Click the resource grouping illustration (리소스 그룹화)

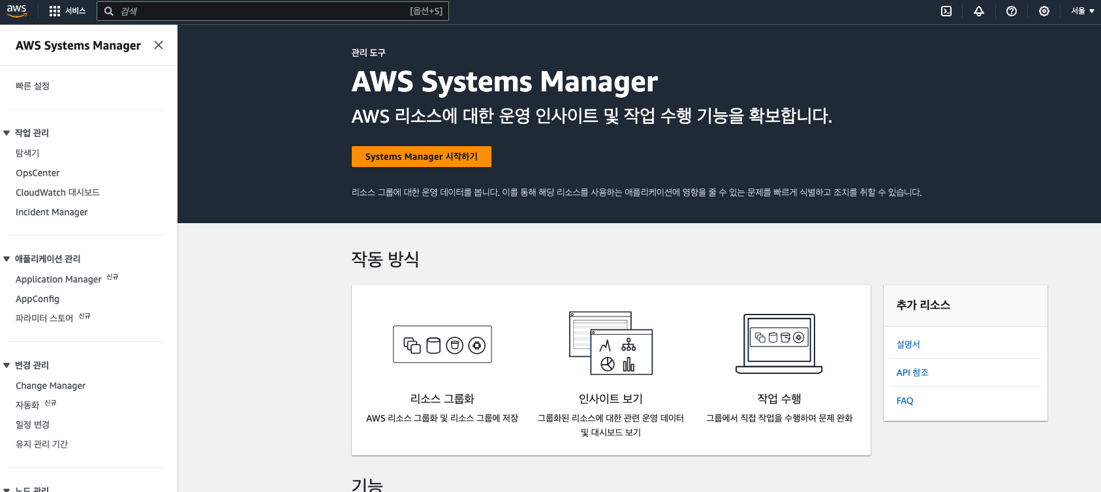click(x=442, y=345)
